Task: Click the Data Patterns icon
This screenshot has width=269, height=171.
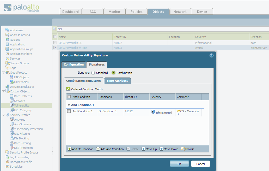Action: [x=12, y=96]
